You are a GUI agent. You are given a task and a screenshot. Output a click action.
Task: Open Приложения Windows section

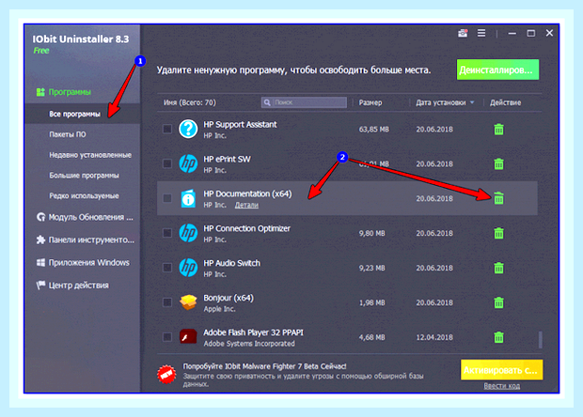pos(83,263)
